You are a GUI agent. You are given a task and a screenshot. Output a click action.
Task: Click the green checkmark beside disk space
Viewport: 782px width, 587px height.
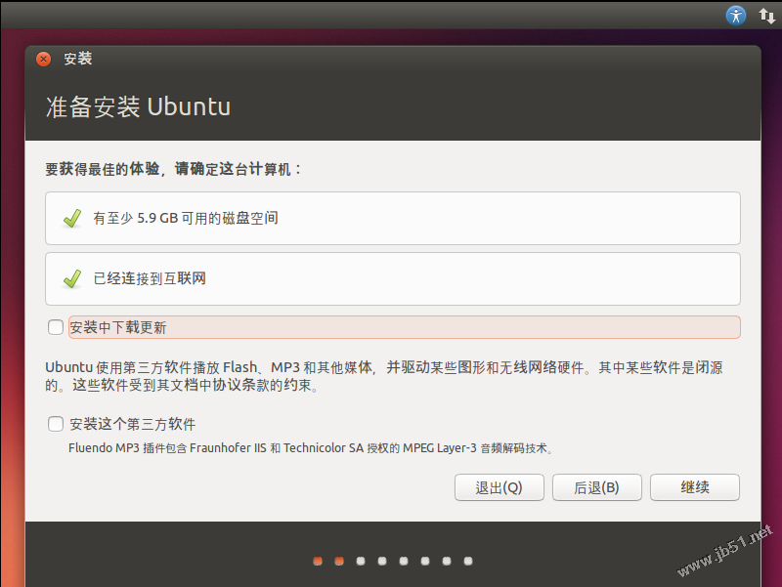pyautogui.click(x=72, y=219)
